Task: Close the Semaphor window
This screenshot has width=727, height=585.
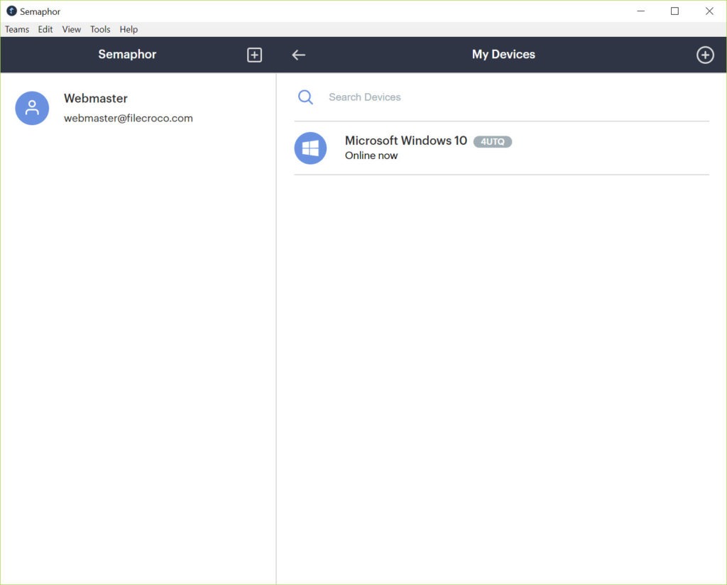Action: point(709,11)
